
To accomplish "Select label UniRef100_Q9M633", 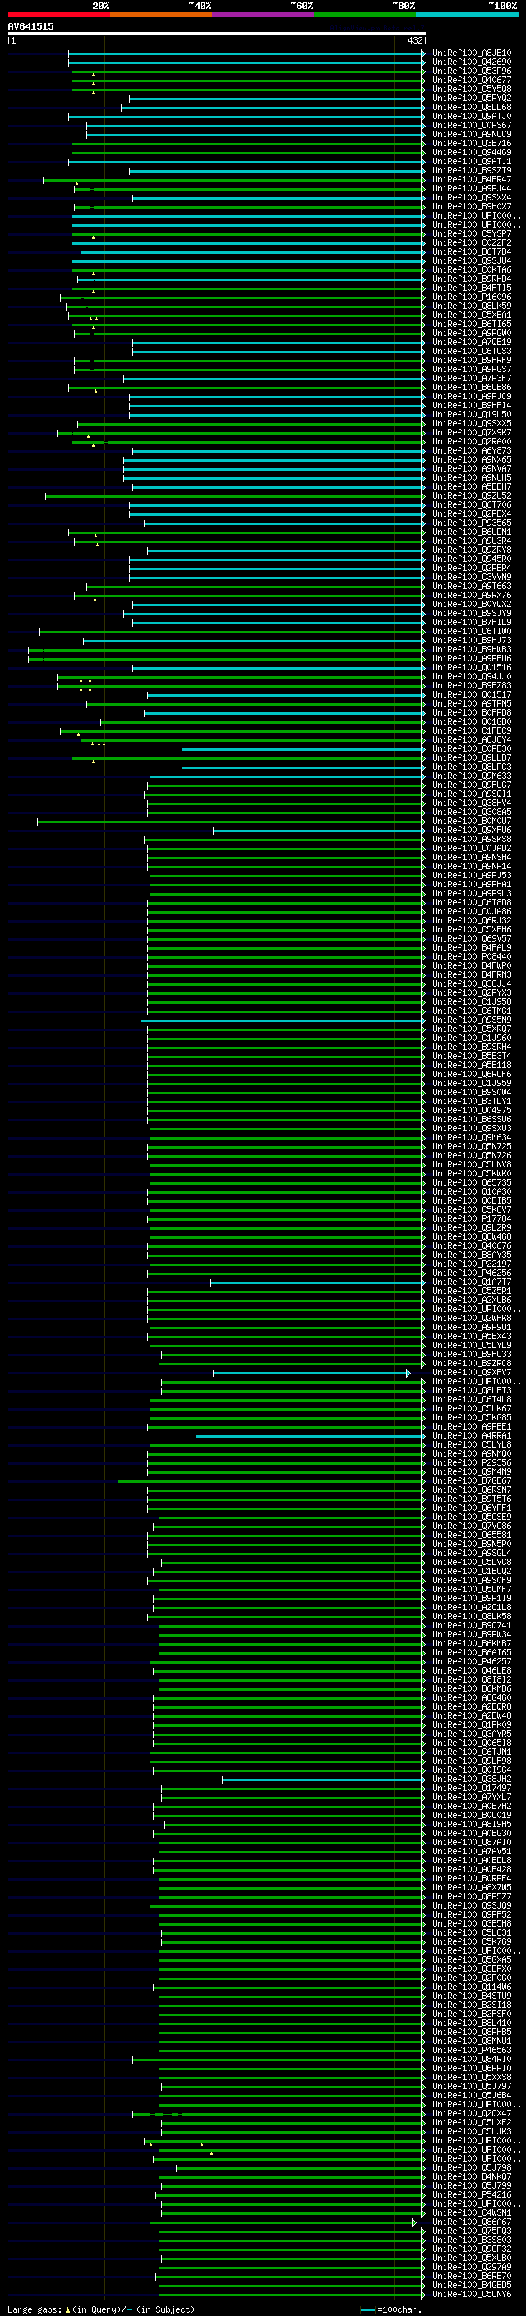I will point(472,776).
